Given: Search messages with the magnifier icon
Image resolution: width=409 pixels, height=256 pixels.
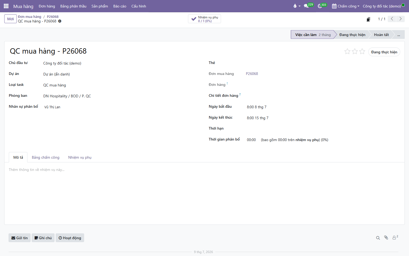Looking at the screenshot, I should [x=378, y=238].
